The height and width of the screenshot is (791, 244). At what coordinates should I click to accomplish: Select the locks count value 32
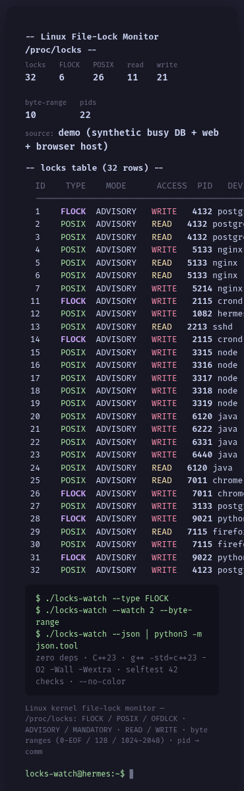coord(30,78)
